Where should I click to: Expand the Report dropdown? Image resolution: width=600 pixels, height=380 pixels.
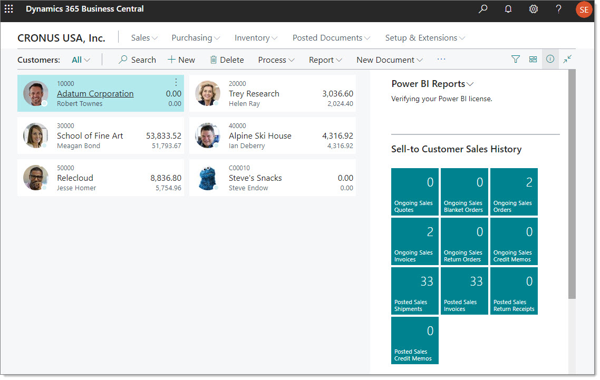pyautogui.click(x=325, y=60)
